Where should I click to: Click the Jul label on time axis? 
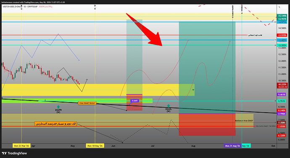(x=153, y=146)
